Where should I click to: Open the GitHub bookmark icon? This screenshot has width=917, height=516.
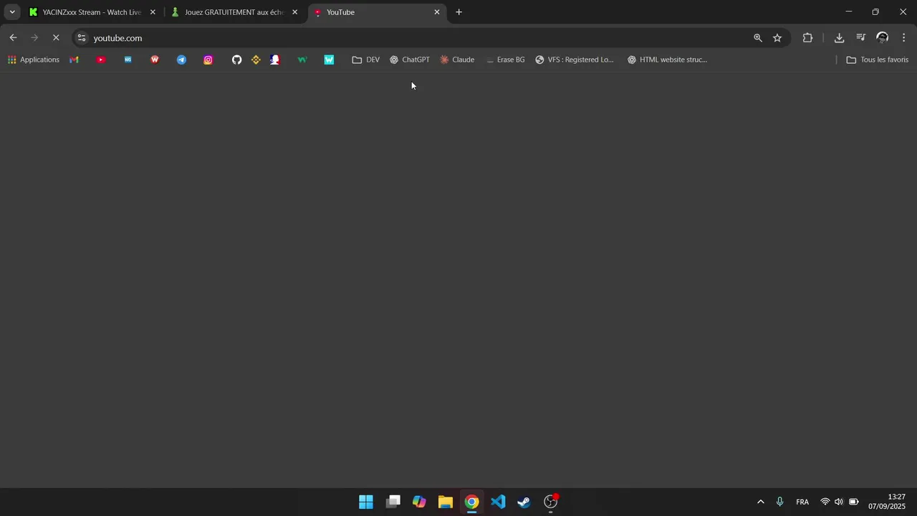pyautogui.click(x=237, y=59)
